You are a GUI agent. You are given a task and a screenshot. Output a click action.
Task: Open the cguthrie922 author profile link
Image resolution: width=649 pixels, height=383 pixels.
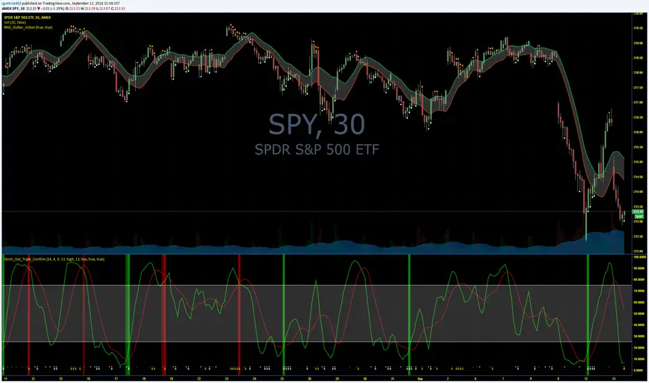pyautogui.click(x=11, y=3)
